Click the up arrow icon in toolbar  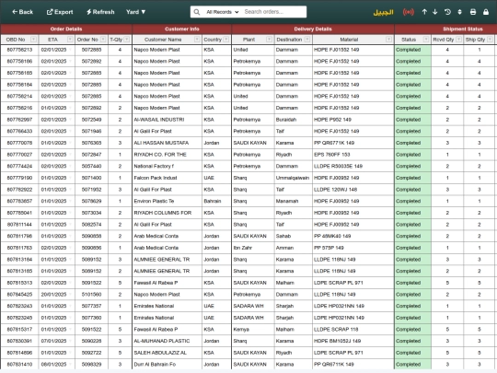tap(424, 12)
